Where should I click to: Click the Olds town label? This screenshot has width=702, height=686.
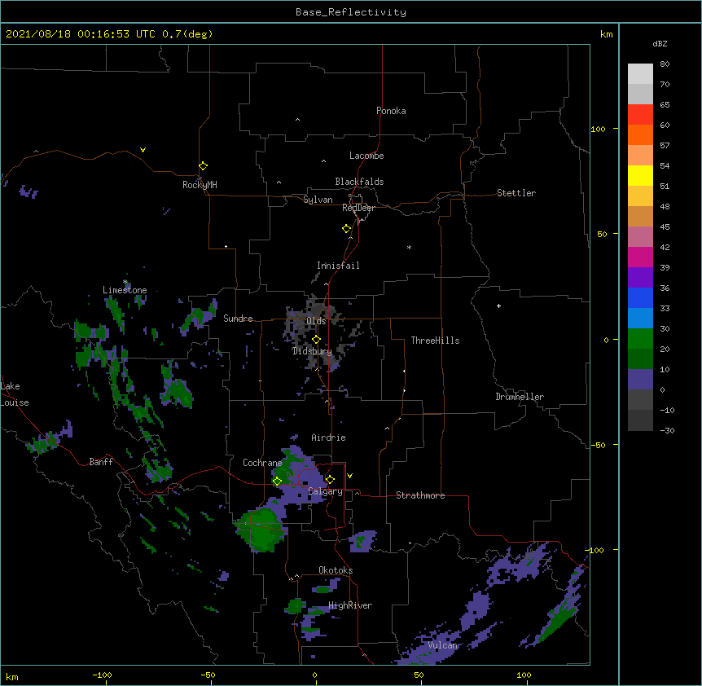click(x=316, y=321)
